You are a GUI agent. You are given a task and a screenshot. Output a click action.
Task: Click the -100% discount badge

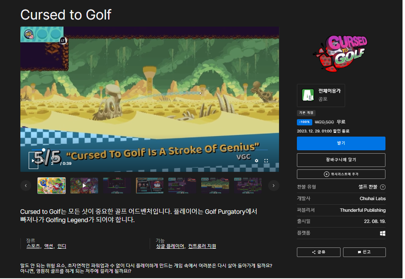304,122
